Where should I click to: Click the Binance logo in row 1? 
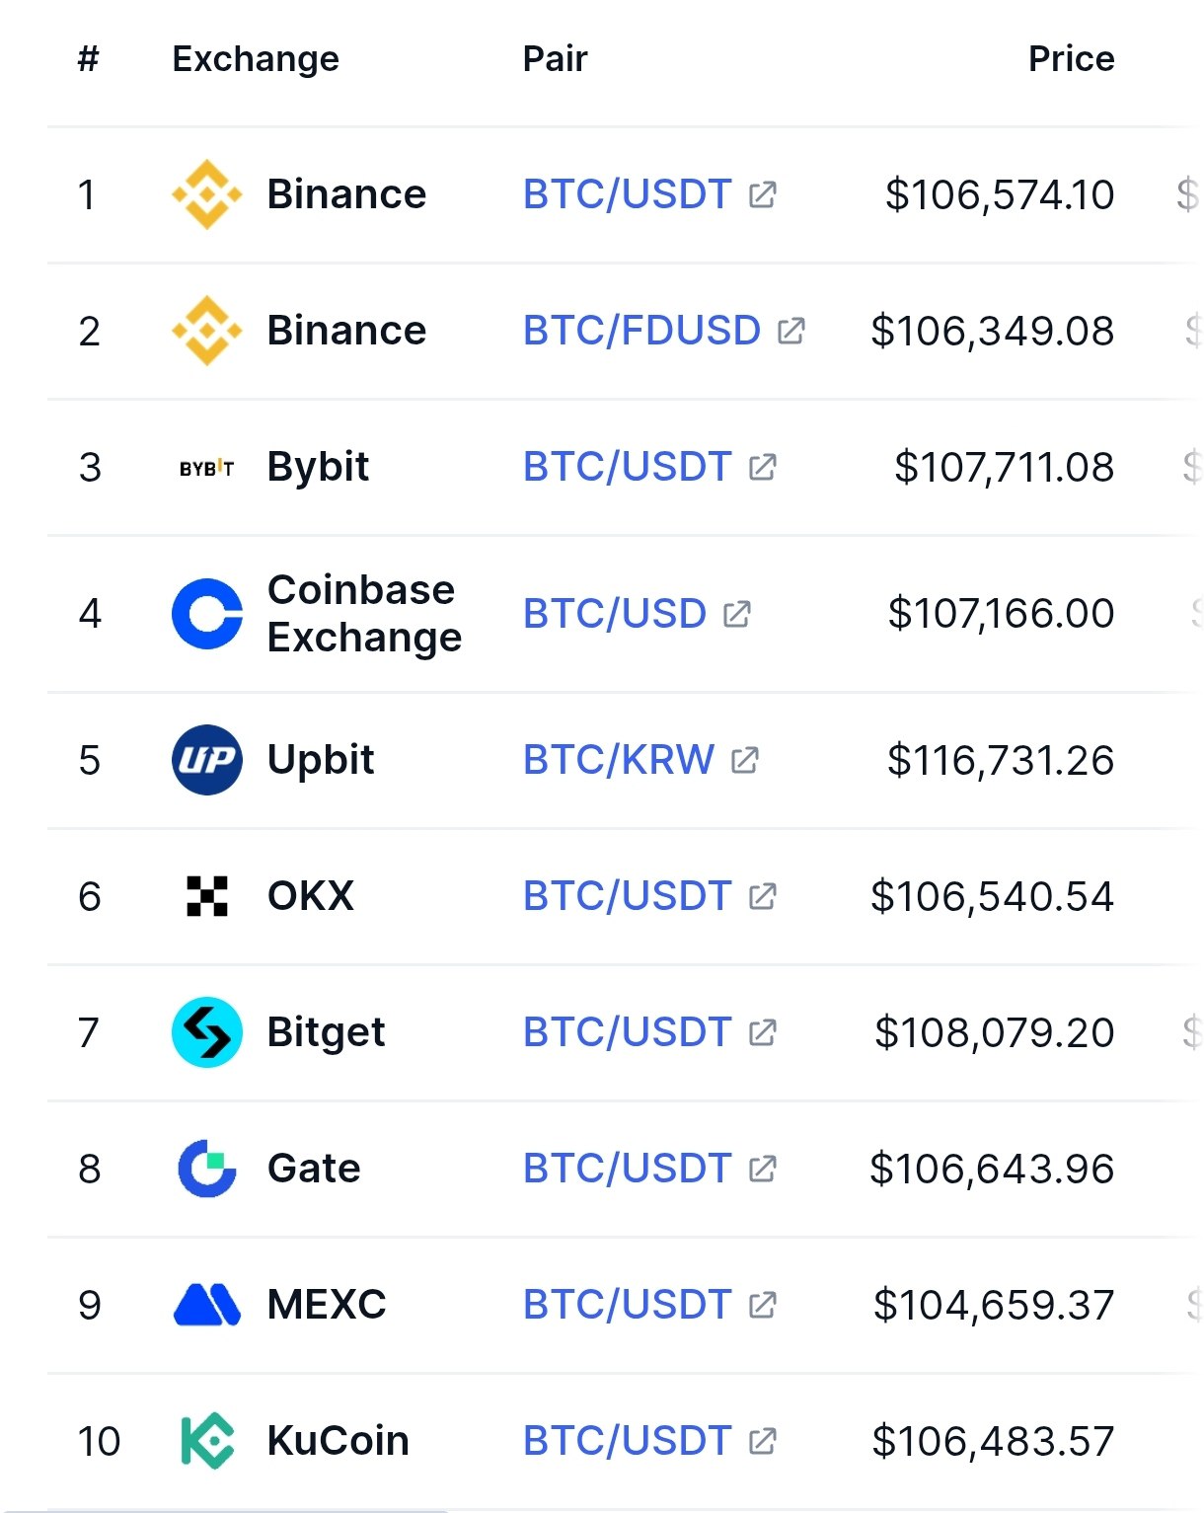click(206, 194)
